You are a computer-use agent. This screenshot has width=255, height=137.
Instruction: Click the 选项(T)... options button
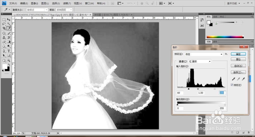(x=238, y=72)
